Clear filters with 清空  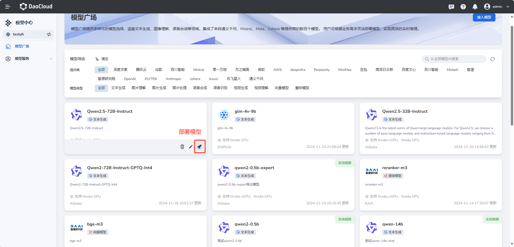coord(102,59)
